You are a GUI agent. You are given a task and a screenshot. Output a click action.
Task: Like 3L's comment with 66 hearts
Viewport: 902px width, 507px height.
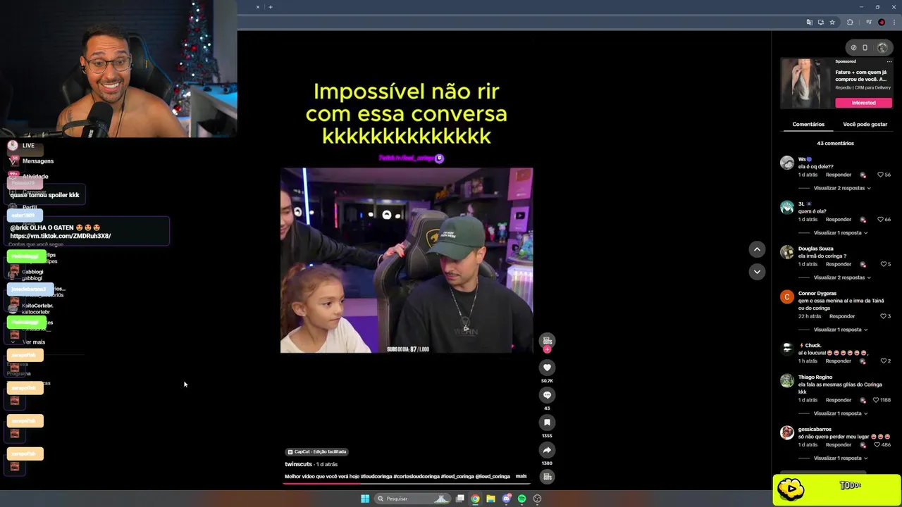point(880,220)
